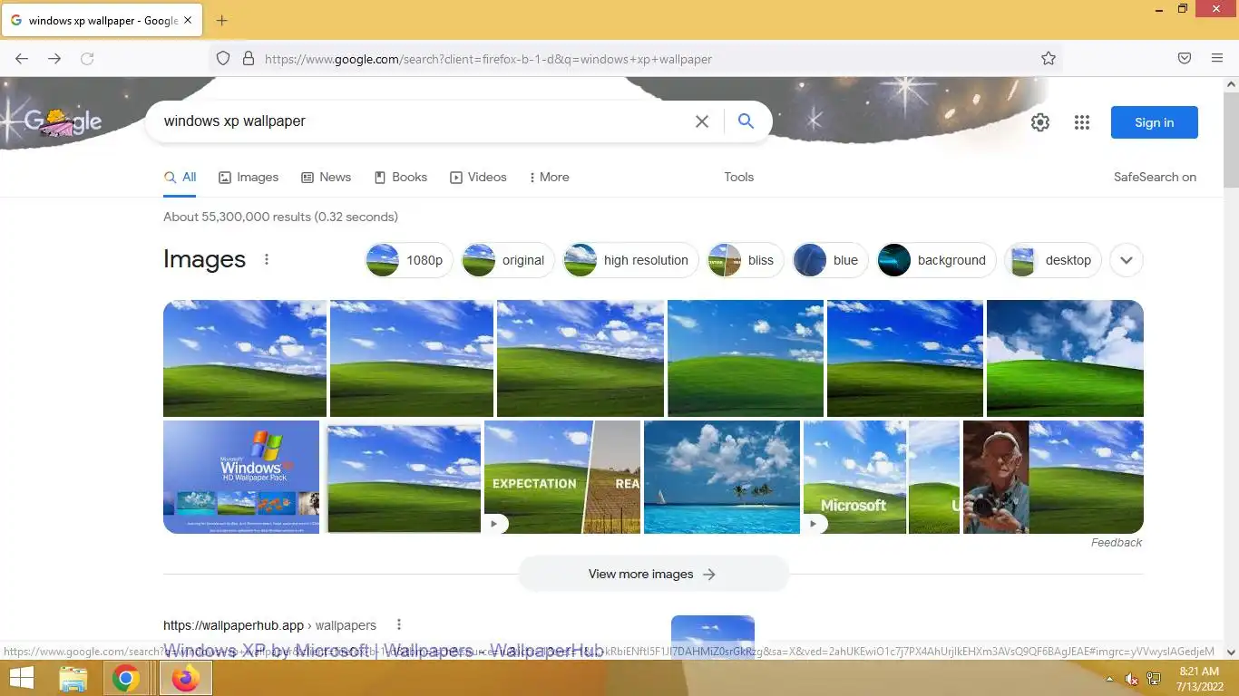This screenshot has height=696, width=1239.
Task: Open wallpaperhub.app result three-dot menu
Action: point(399,624)
